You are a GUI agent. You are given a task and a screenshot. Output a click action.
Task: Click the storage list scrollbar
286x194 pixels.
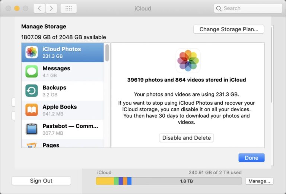(107, 53)
